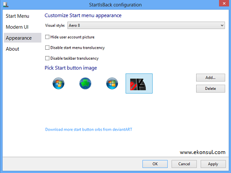Screen dimensions: 231x173
Task: Confirm settings with OK
Action: pyautogui.click(x=155, y=164)
